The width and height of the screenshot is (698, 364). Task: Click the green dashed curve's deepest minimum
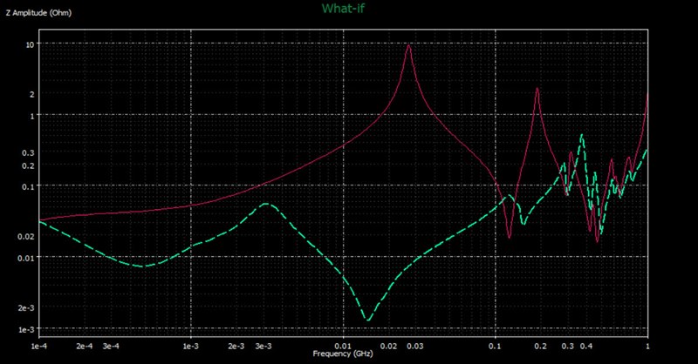pos(367,320)
